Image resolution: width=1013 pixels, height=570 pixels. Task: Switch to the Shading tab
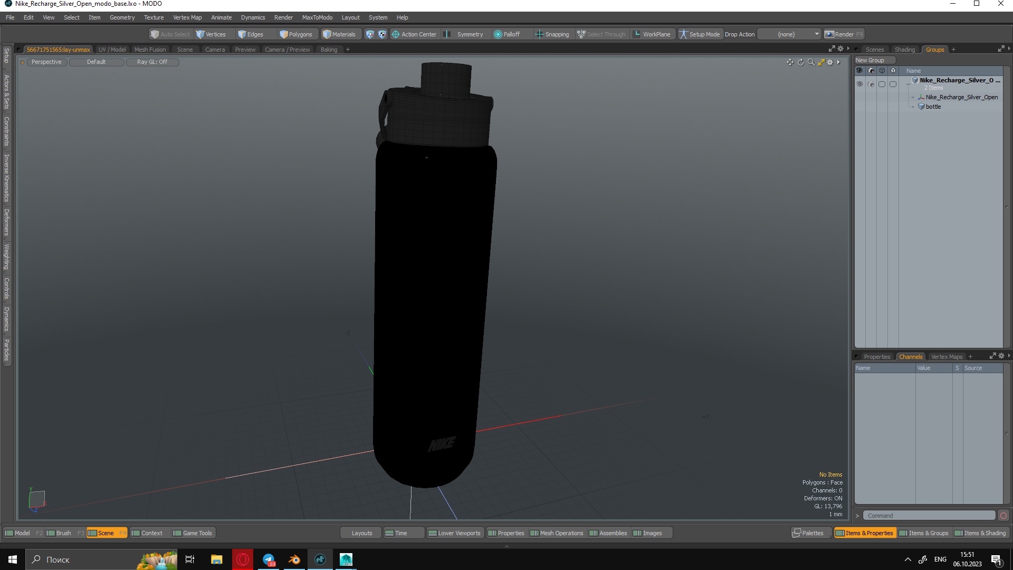pos(904,50)
